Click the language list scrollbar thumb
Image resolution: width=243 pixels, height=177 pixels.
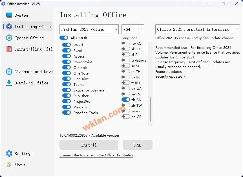[150, 109]
